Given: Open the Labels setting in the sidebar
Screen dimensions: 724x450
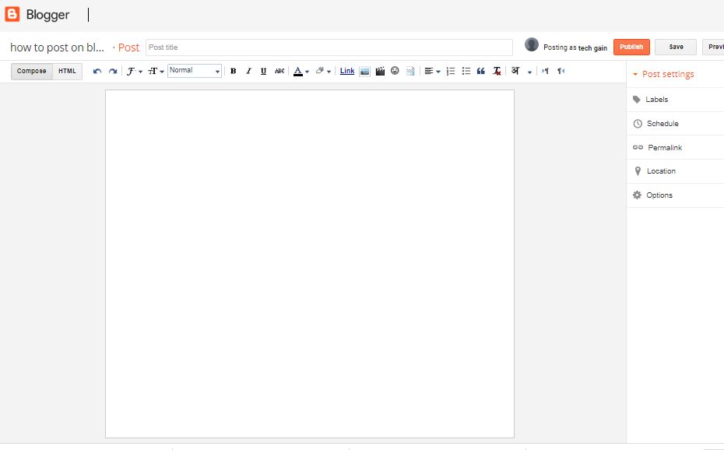Looking at the screenshot, I should [658, 99].
